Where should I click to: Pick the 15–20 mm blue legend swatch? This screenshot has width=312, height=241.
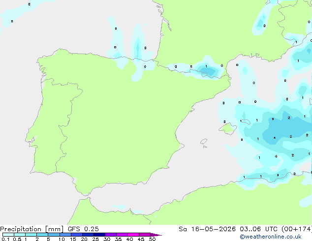coord(77,235)
